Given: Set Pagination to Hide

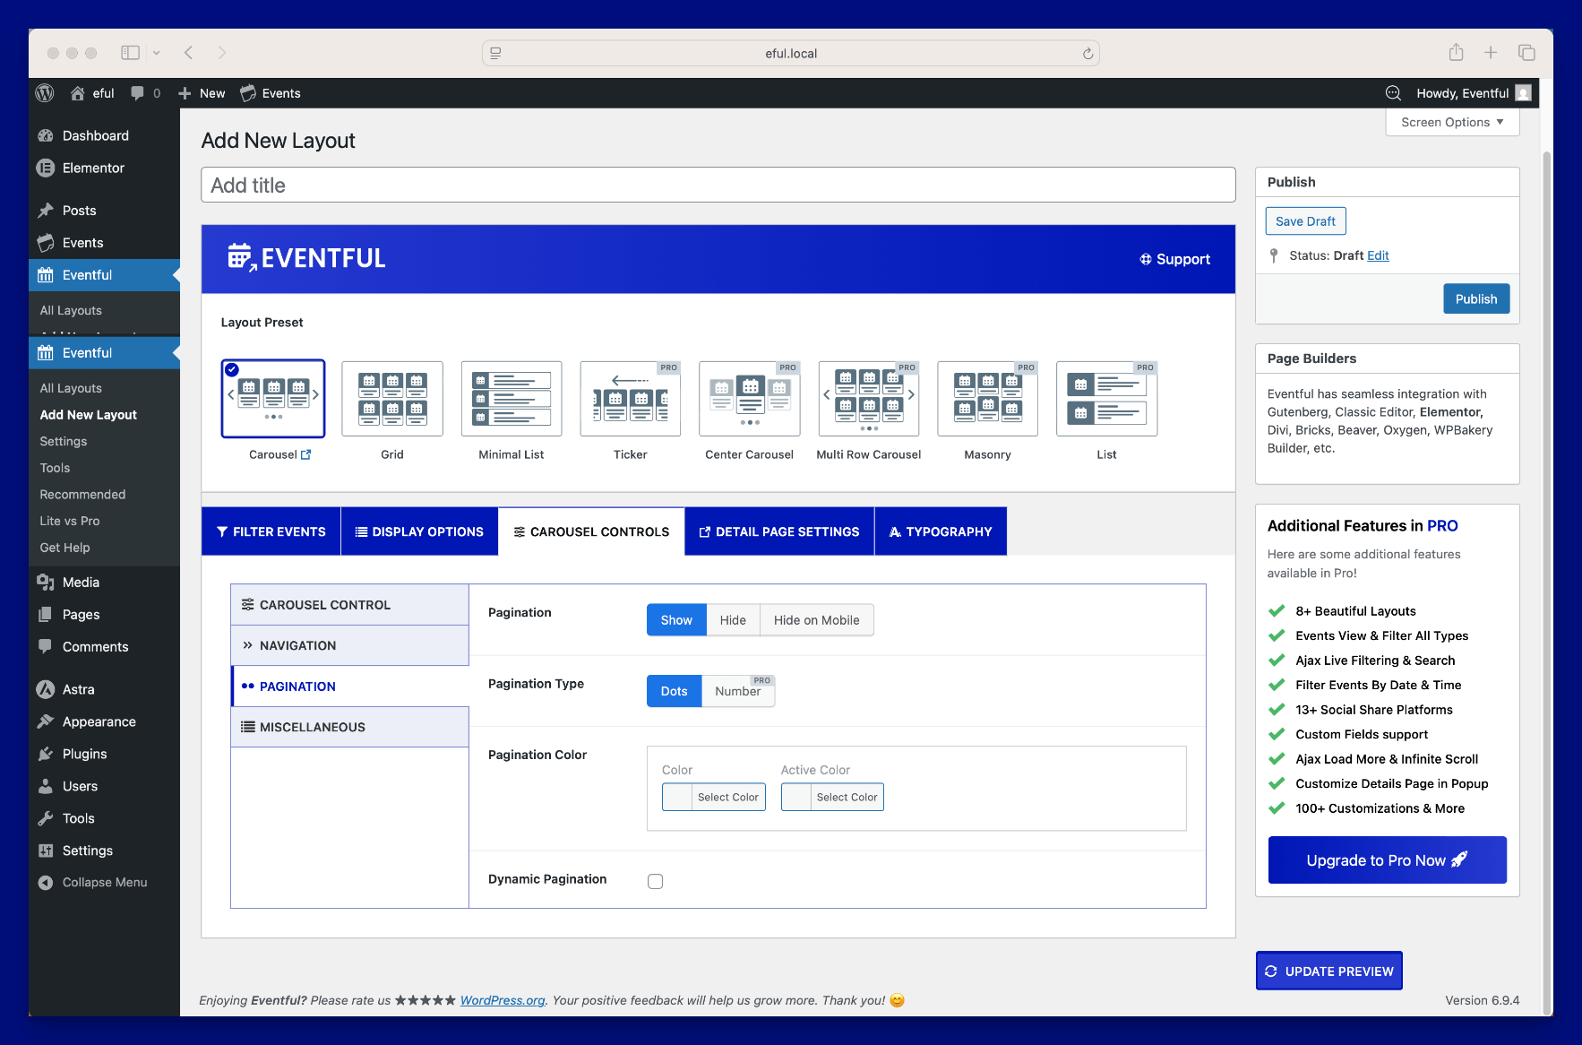Looking at the screenshot, I should pyautogui.click(x=733, y=620).
